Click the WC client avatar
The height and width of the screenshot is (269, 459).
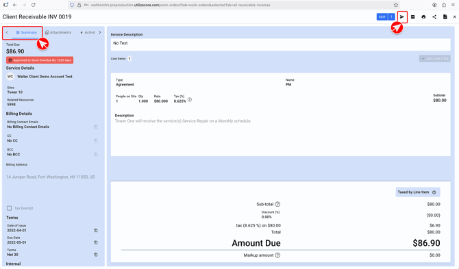10,77
